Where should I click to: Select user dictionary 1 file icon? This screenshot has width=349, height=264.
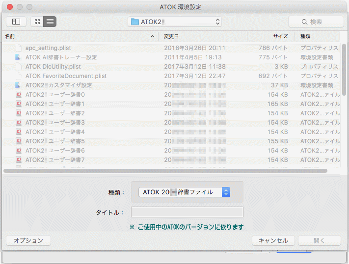pyautogui.click(x=19, y=104)
